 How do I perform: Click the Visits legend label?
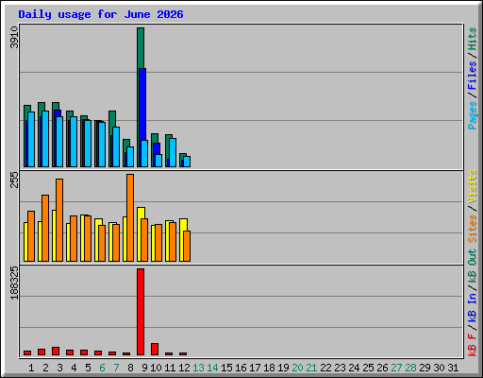[x=472, y=186]
